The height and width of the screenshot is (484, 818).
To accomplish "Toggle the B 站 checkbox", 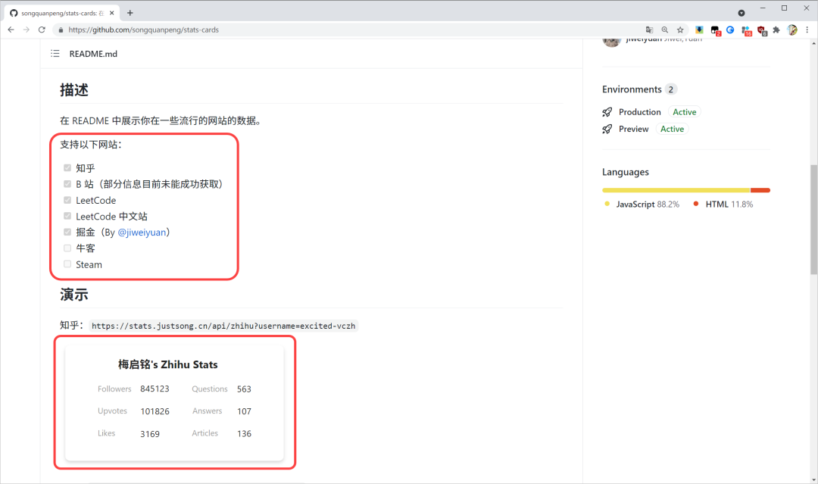I will click(67, 183).
